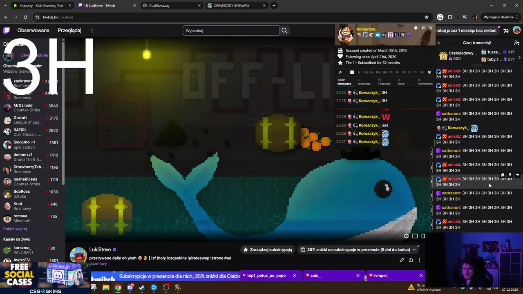The height and width of the screenshot is (294, 523).
Task: Click the Chrome profile avatar in toolbar
Action: pos(474,17)
